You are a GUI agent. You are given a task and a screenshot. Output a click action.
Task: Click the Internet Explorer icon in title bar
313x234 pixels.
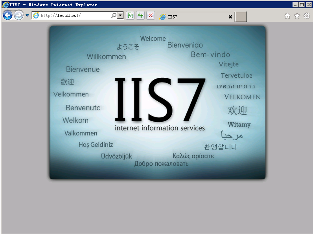pos(6,5)
